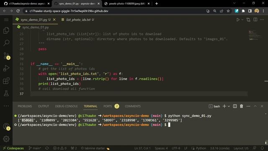This screenshot has height=151, width=268.
Task: Select the sync_demo_01.py editor tab
Action: (33, 20)
